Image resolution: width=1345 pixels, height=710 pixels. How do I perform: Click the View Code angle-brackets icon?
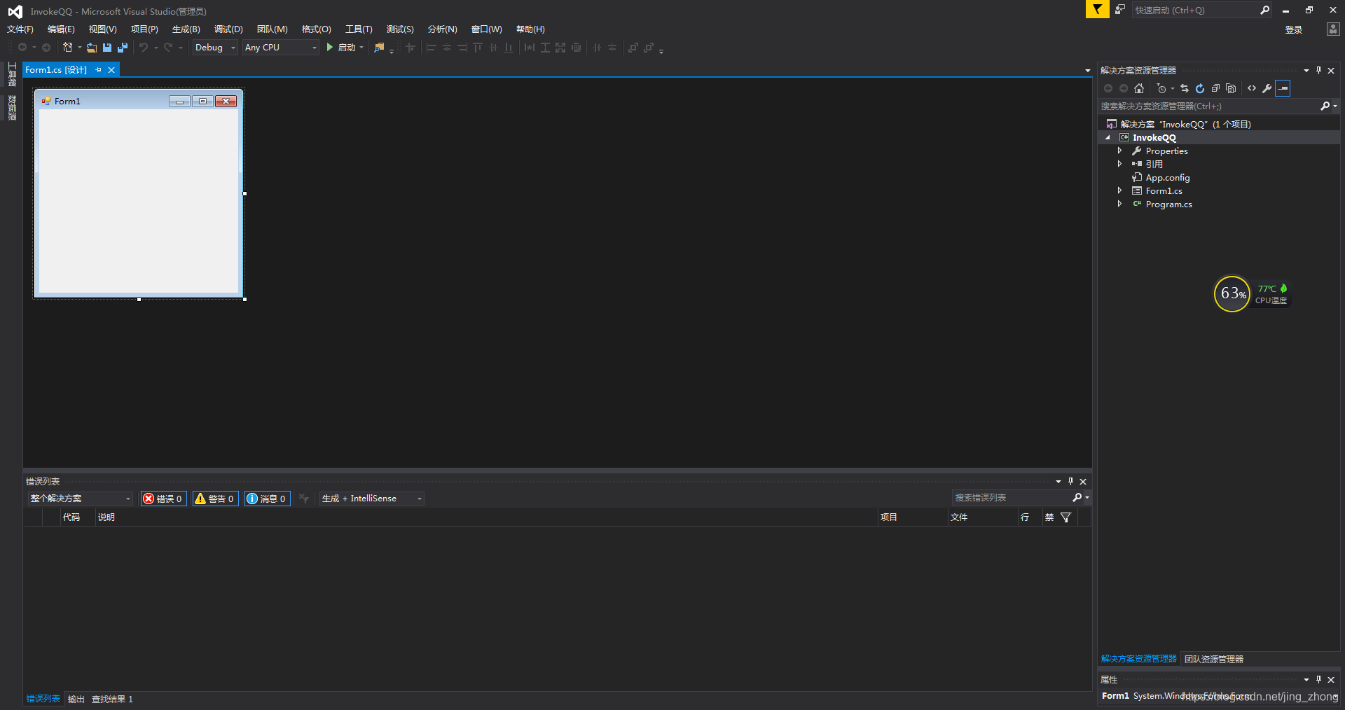point(1252,88)
